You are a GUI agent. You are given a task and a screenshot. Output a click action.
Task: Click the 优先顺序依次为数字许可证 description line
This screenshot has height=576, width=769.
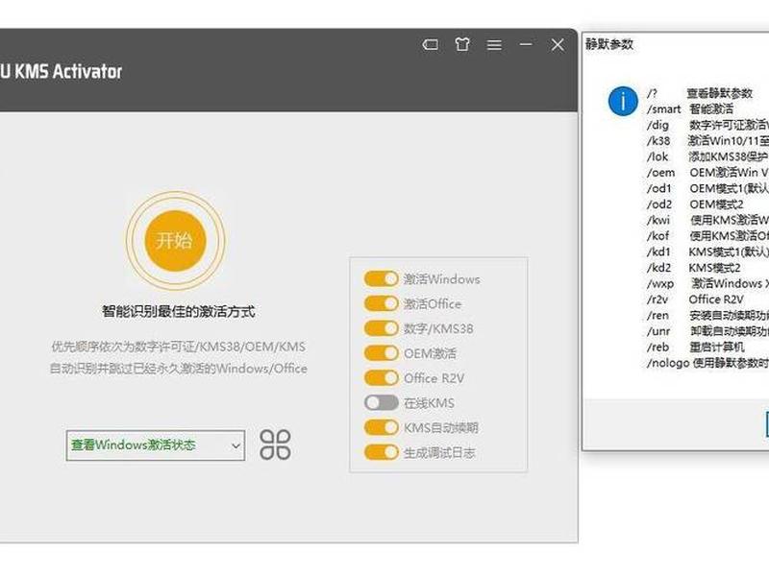coord(179,347)
